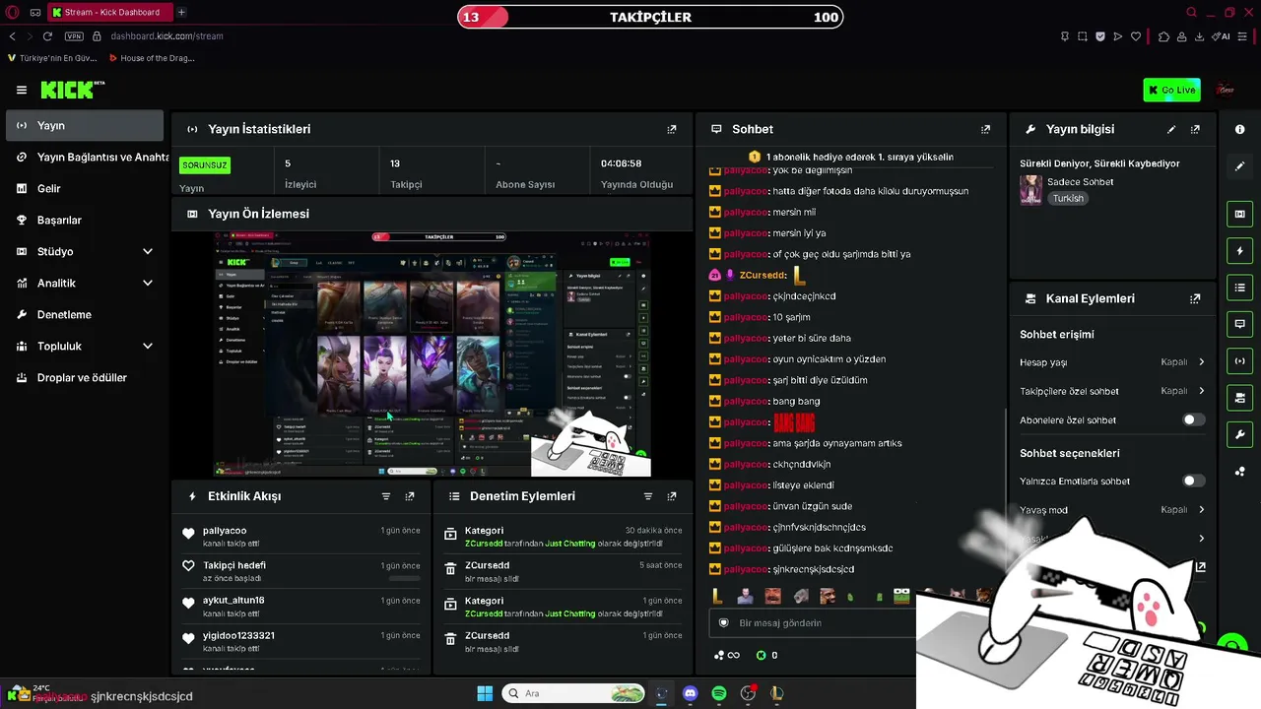Open the Gelir sidebar item
Screen dimensions: 1261x709
[84, 188]
